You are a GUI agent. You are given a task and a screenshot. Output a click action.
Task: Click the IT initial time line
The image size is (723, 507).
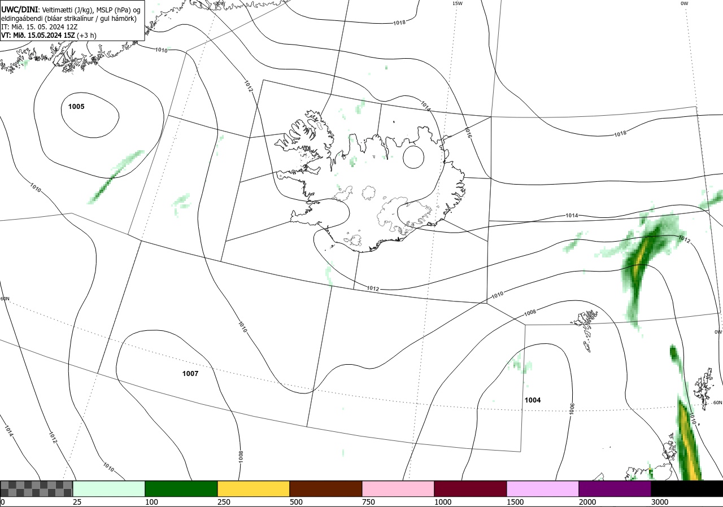point(39,27)
